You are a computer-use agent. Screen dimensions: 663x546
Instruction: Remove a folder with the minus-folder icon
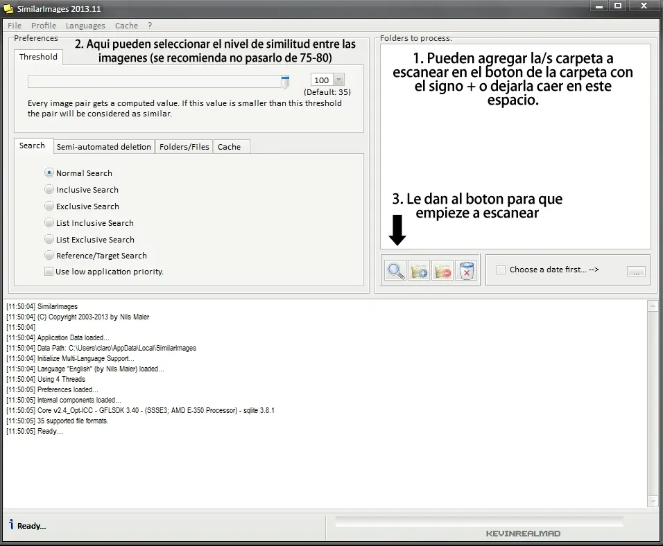(x=442, y=270)
